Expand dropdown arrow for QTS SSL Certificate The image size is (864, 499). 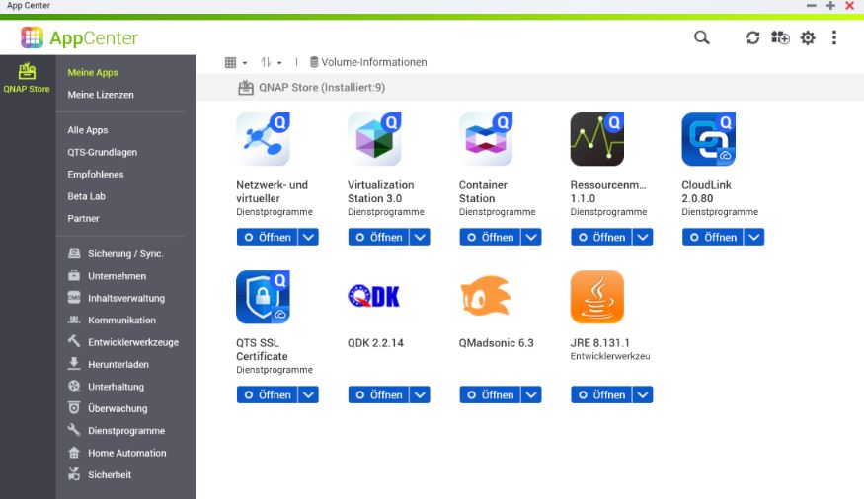click(x=308, y=395)
